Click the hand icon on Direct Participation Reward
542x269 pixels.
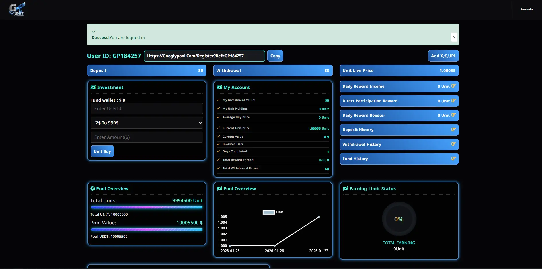tap(453, 101)
